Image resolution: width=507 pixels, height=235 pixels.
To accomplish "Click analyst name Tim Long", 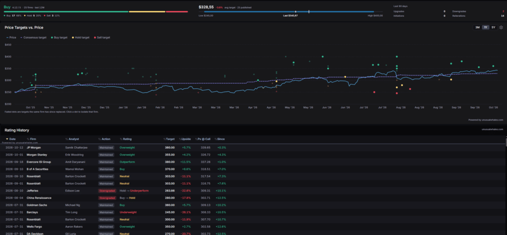I will click(70, 212).
